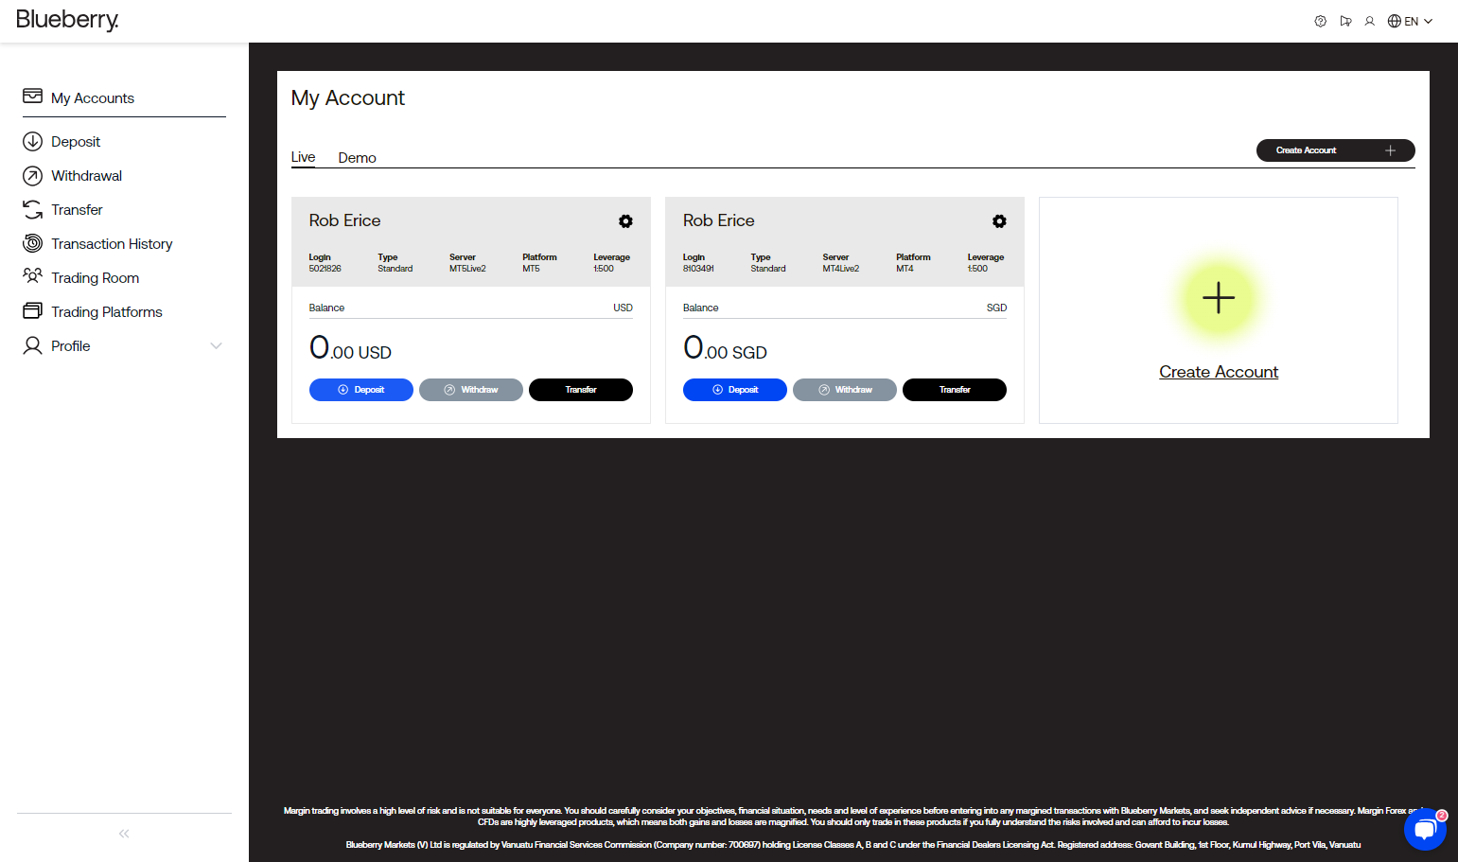
Task: Click Deposit on the SGD account
Action: pos(735,390)
